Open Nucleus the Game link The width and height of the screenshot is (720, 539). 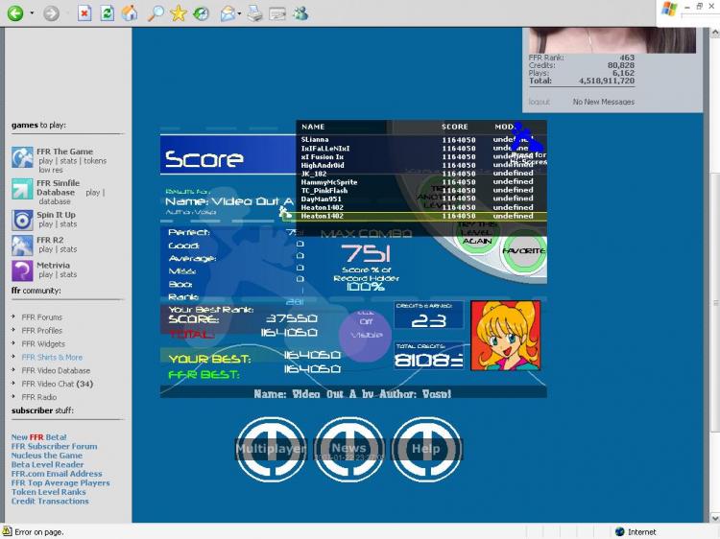click(47, 456)
